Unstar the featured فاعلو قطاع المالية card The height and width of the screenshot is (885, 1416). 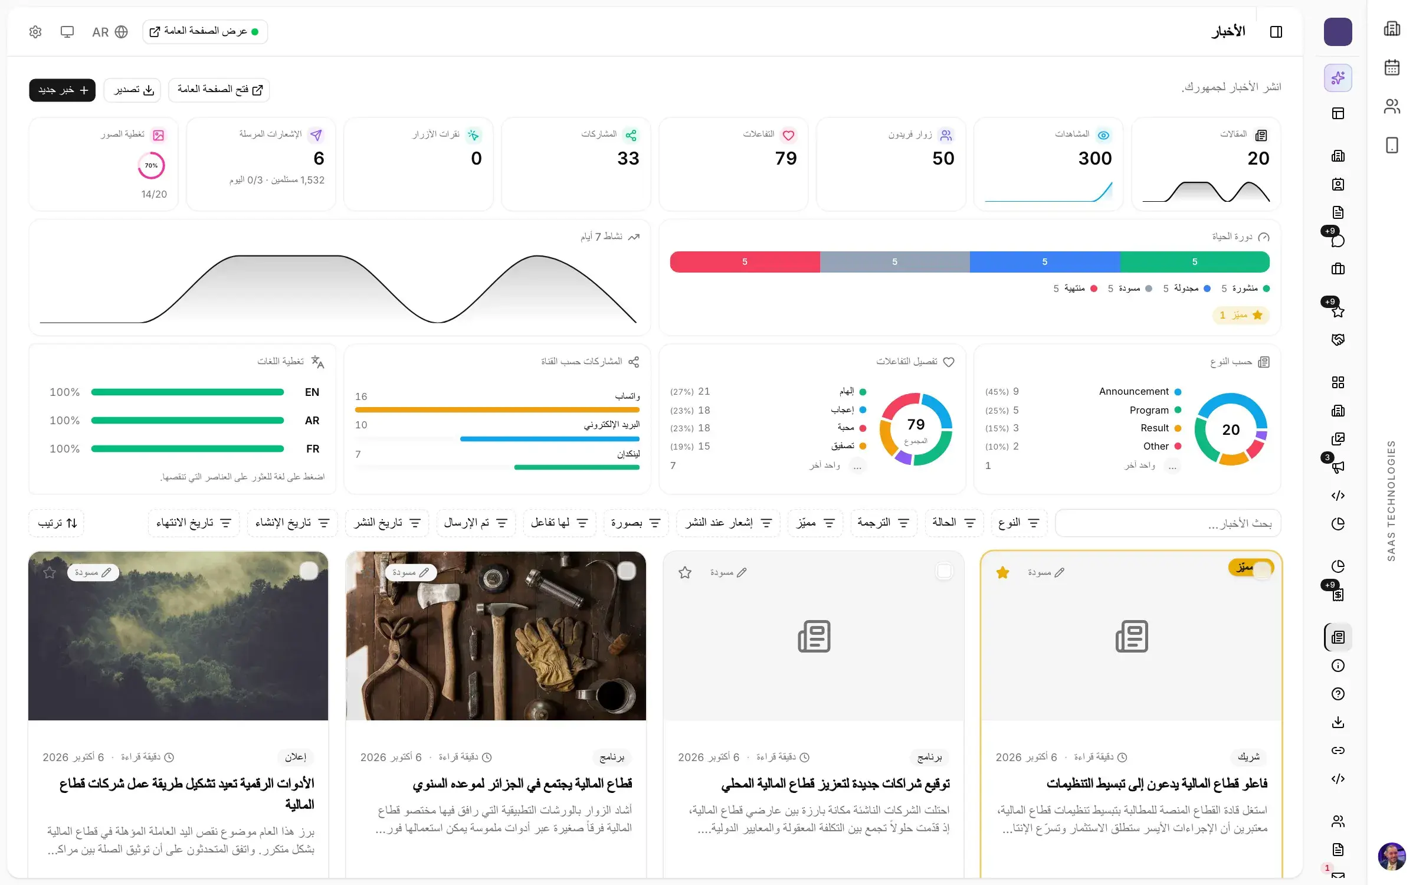[x=1002, y=572]
